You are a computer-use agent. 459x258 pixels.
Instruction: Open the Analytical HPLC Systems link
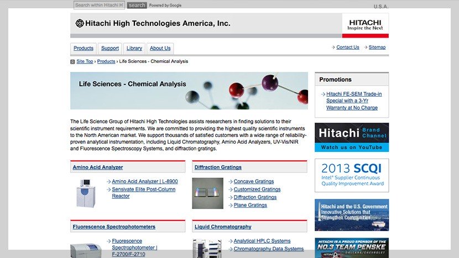[x=262, y=241]
